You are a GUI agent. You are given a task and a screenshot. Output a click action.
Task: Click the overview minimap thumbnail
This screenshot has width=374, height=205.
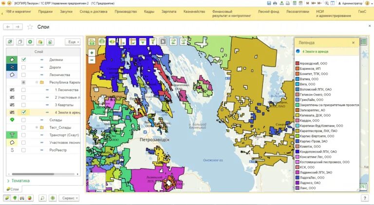tap(96, 182)
